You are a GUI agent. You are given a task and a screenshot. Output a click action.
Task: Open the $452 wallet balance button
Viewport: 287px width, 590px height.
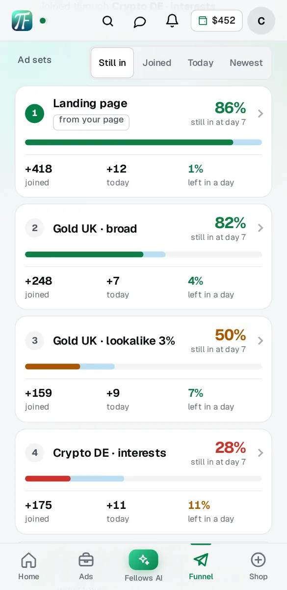pyautogui.click(x=217, y=21)
